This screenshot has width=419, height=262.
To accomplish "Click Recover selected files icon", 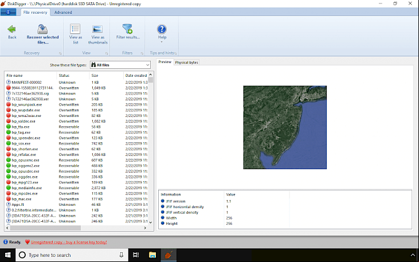I will 42,29.
